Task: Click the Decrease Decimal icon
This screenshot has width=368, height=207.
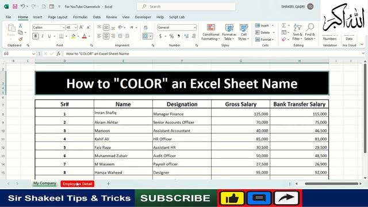Action: 194,36
